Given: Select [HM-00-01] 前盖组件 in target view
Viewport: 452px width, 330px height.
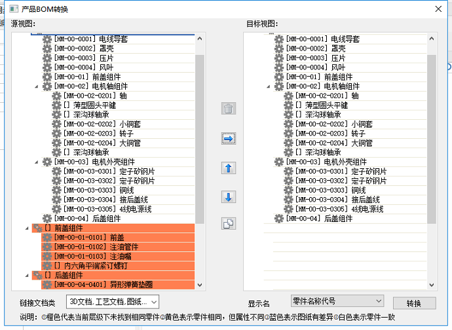Looking at the screenshot, I should pyautogui.click(x=320, y=77).
